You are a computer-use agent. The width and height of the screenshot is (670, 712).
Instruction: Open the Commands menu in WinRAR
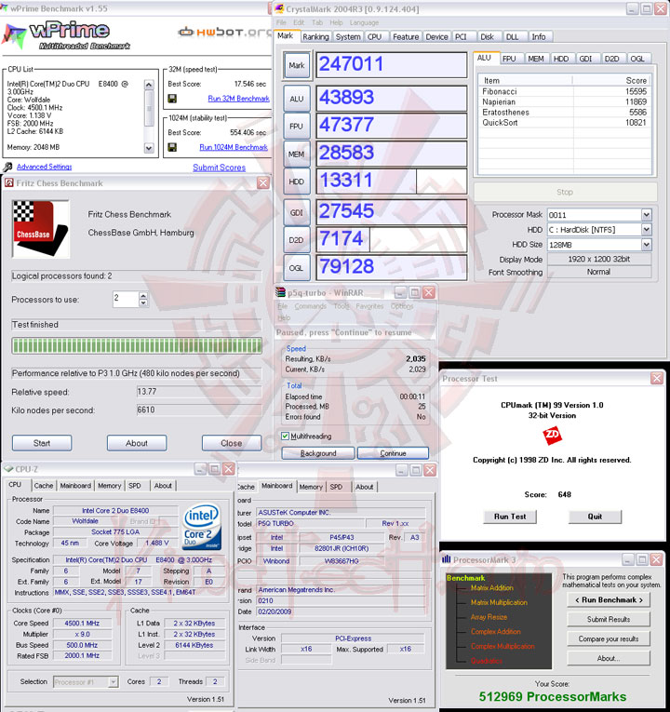pyautogui.click(x=310, y=306)
